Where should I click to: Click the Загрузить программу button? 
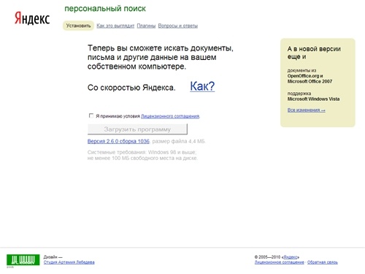pos(137,129)
